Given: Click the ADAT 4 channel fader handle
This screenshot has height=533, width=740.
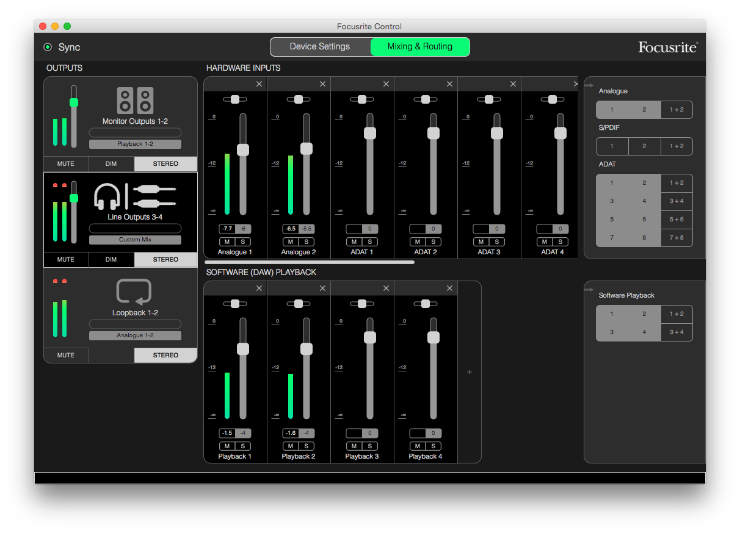Looking at the screenshot, I should [x=560, y=133].
